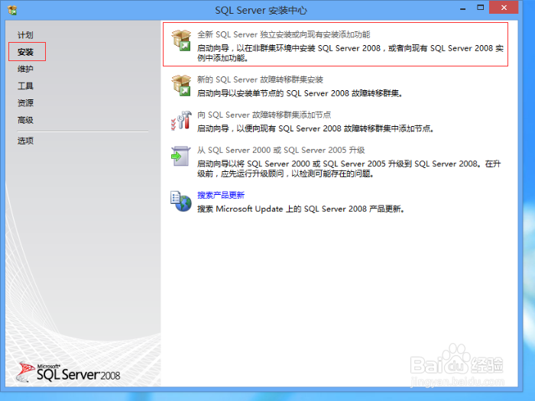Select the 安装 sidebar item
Viewport: 535px width, 401px height.
[x=25, y=52]
